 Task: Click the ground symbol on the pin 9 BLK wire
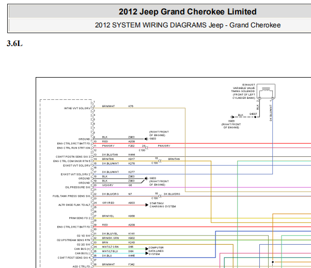[146, 139]
